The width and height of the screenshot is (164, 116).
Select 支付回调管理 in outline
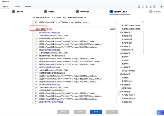(x=125, y=67)
